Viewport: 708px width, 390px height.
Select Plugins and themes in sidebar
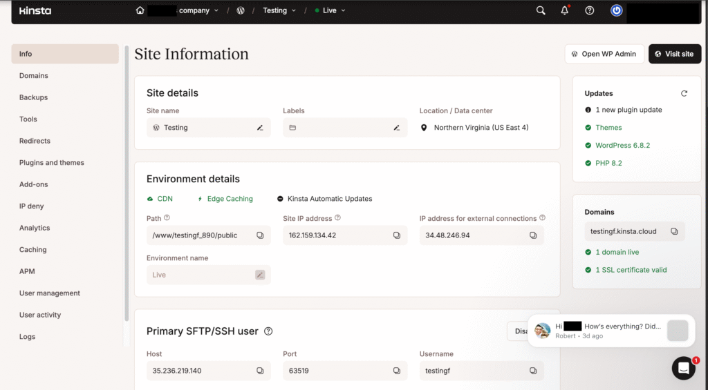pyautogui.click(x=52, y=163)
